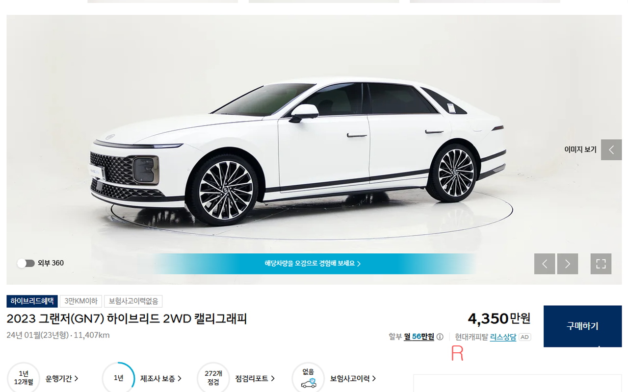Click the 1년 12개월 circle badge
The image size is (628, 392).
tap(24, 378)
